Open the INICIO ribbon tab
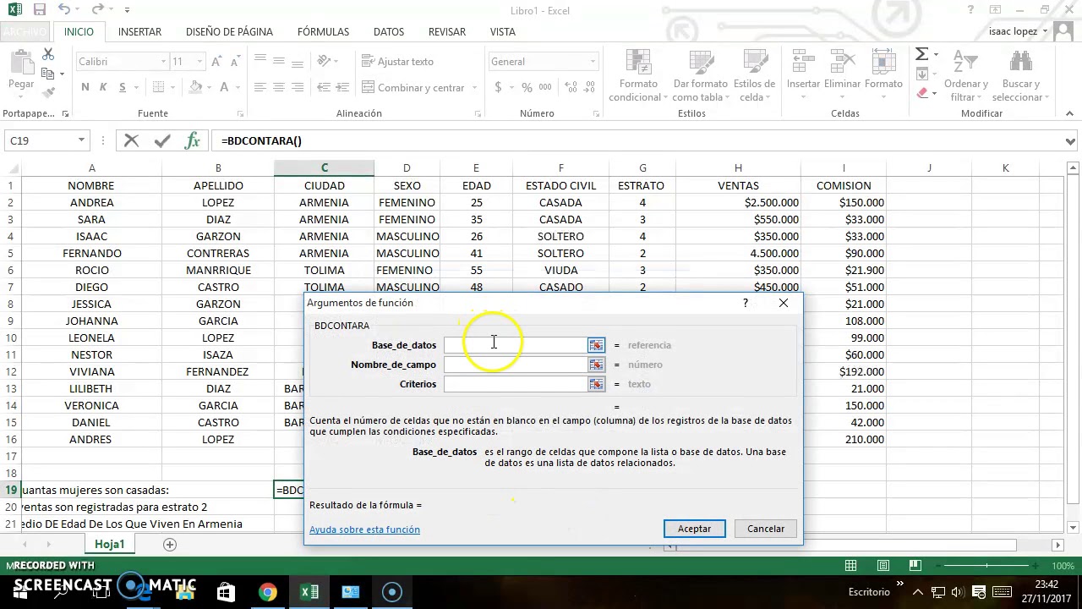 [x=79, y=31]
